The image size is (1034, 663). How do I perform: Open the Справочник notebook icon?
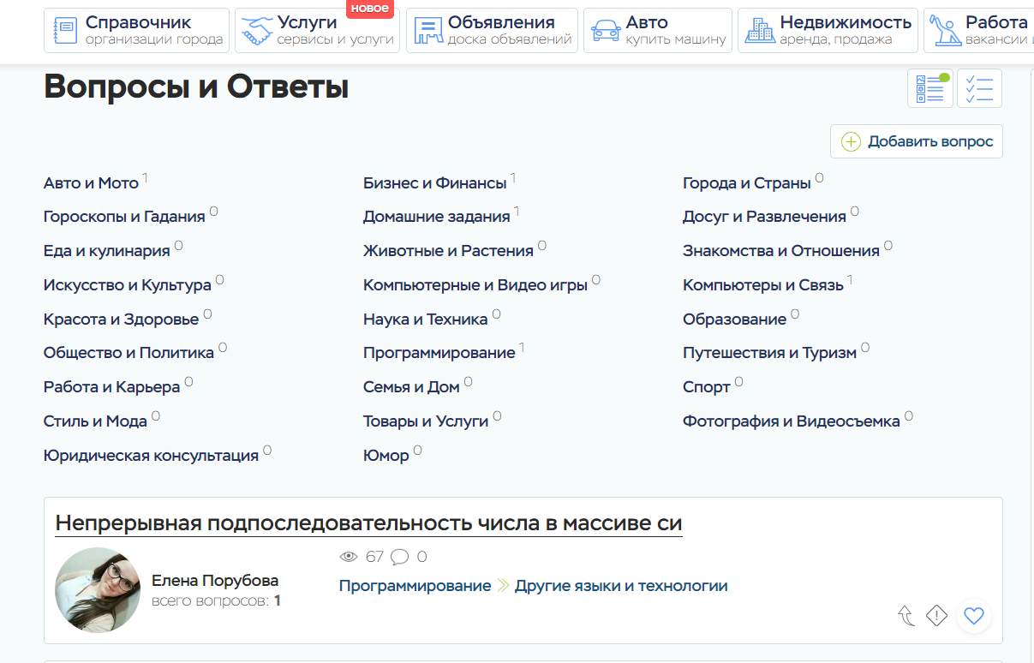pyautogui.click(x=65, y=31)
